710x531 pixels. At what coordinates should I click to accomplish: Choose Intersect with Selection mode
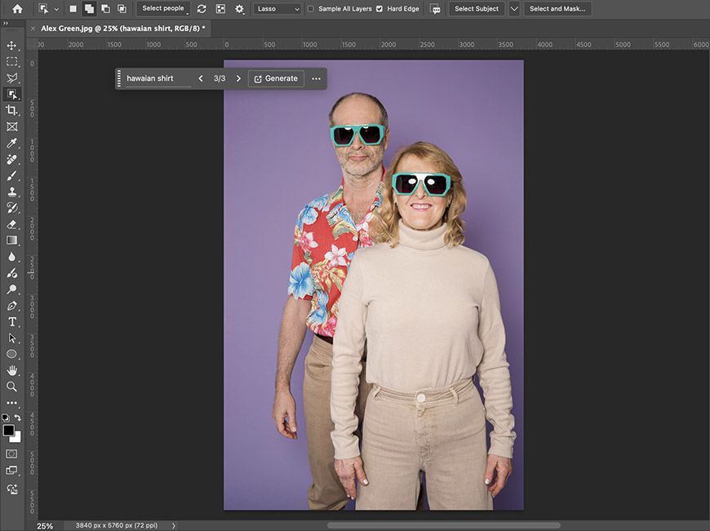tap(122, 9)
